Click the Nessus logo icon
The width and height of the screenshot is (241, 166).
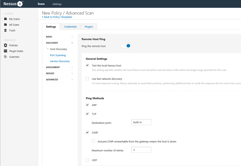(20, 4)
